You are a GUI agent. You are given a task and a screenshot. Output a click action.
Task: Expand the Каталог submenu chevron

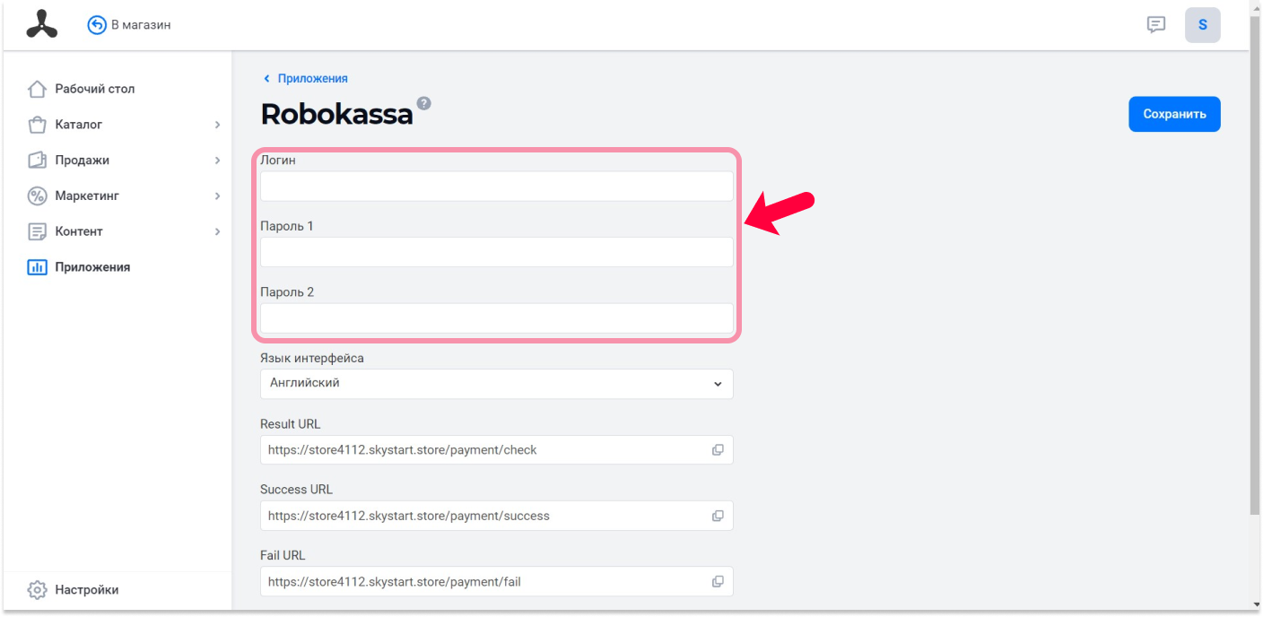[217, 125]
